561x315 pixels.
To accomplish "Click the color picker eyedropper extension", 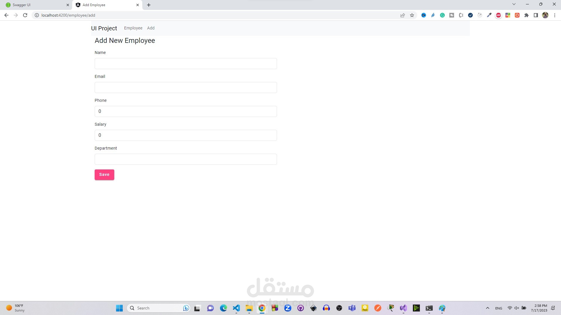I will click(x=489, y=15).
